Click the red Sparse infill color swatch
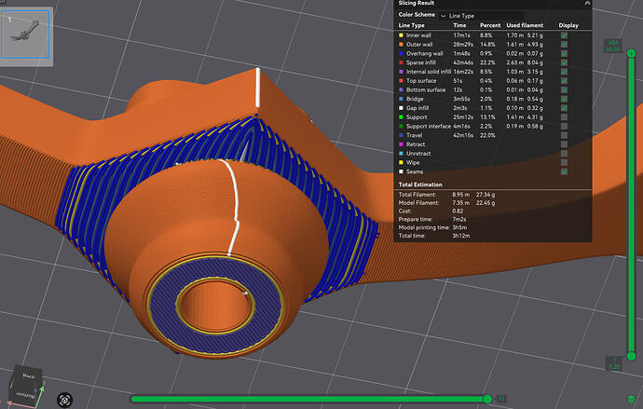 401,62
